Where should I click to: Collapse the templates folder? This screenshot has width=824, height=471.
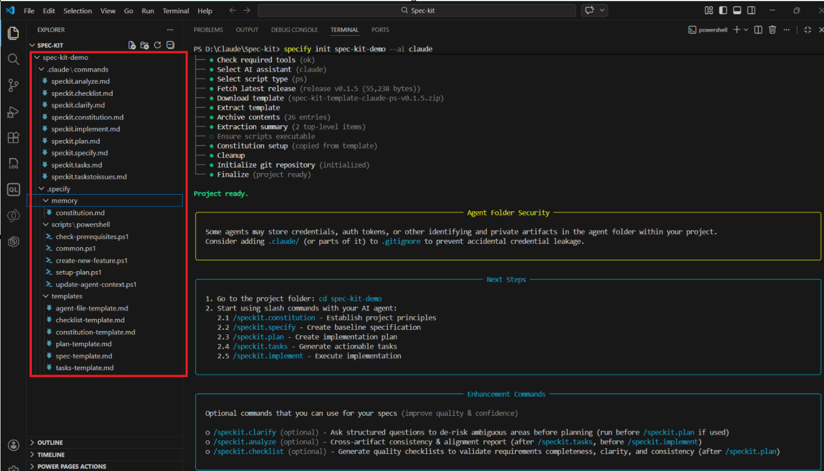pos(67,296)
